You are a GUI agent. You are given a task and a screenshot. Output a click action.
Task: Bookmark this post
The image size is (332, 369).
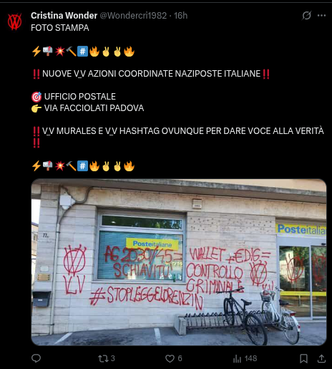(x=303, y=358)
